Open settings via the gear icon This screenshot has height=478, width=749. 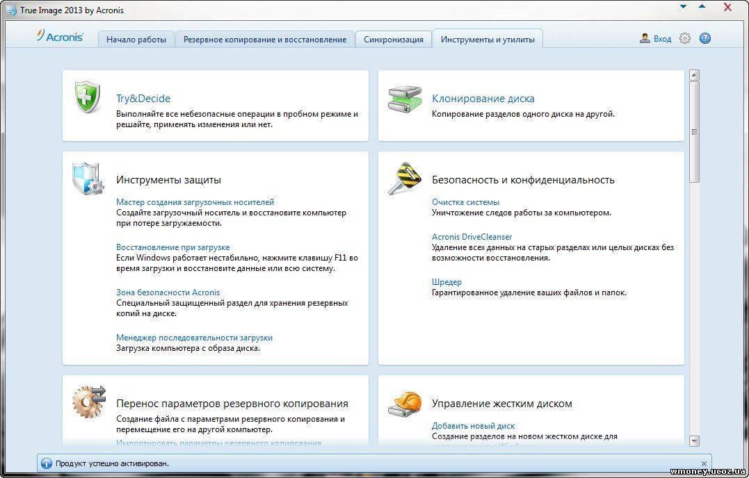pyautogui.click(x=685, y=39)
